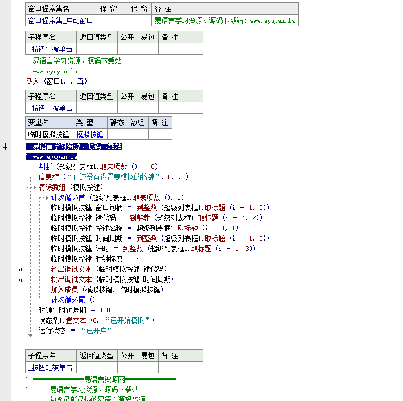
Task: Select the 临时模拟按键 variable name cell
Action: click(x=50, y=134)
